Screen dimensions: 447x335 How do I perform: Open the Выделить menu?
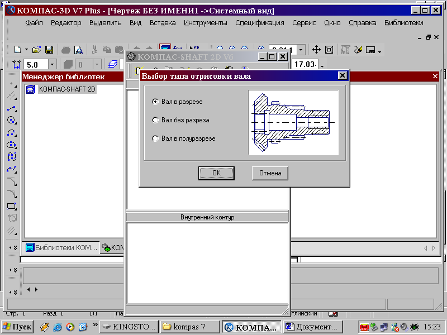(x=105, y=23)
